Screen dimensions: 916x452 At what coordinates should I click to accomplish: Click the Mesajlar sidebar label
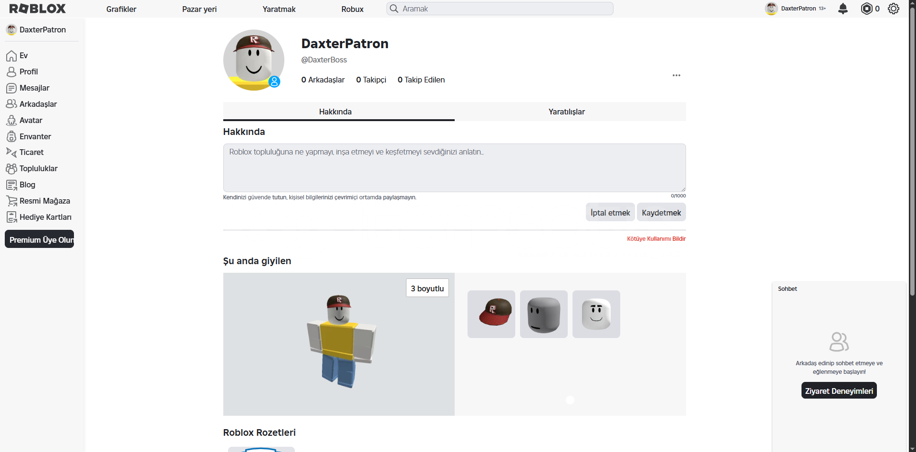click(x=34, y=88)
